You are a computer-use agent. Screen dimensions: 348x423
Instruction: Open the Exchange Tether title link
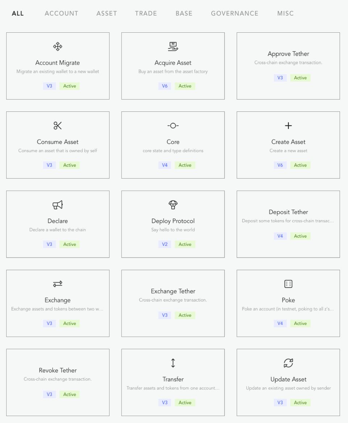coord(173,291)
